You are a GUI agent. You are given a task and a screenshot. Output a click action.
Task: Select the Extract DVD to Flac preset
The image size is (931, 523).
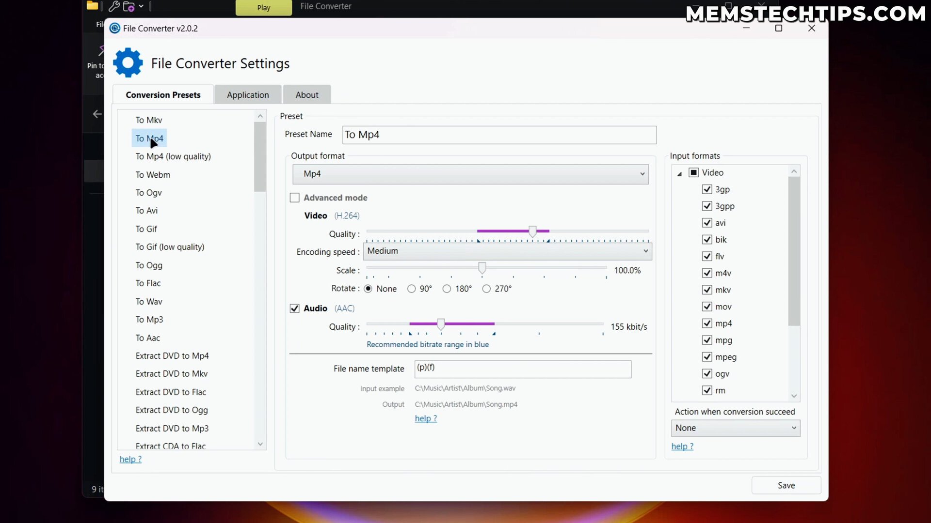[x=171, y=392]
